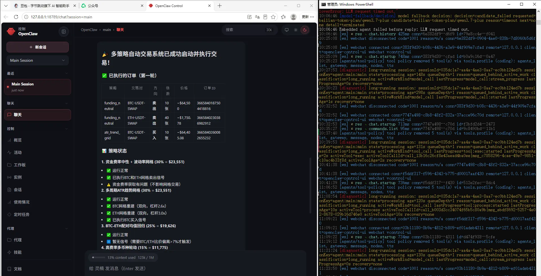
Task: Open the Main Session dropdown selector
Action: coord(37,60)
